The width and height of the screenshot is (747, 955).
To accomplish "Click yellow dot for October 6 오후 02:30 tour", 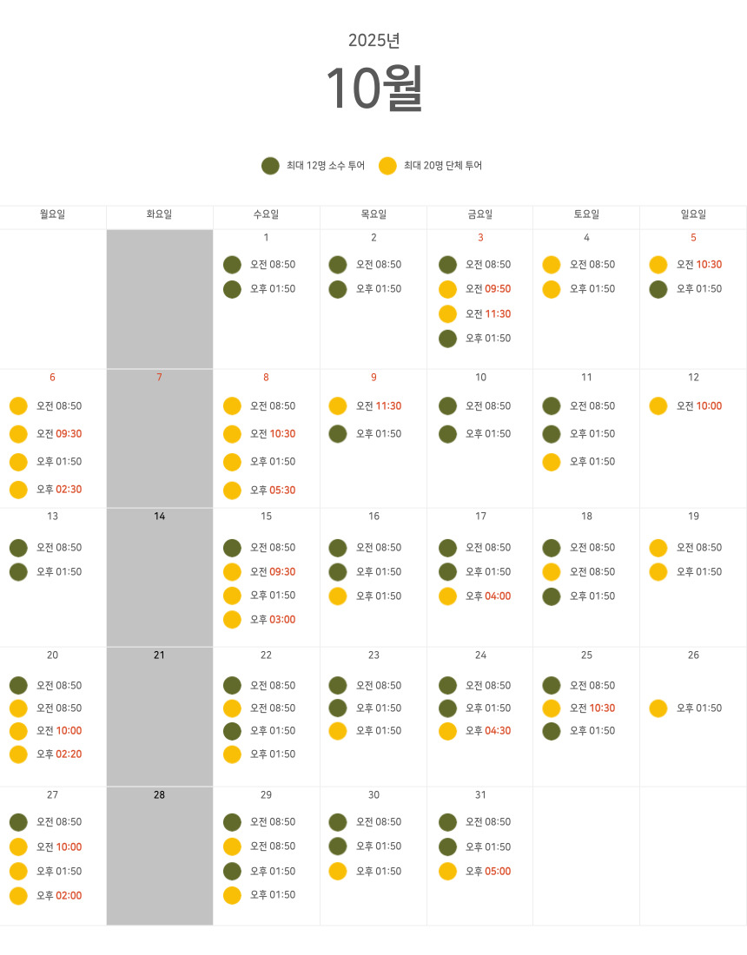I will [x=18, y=490].
